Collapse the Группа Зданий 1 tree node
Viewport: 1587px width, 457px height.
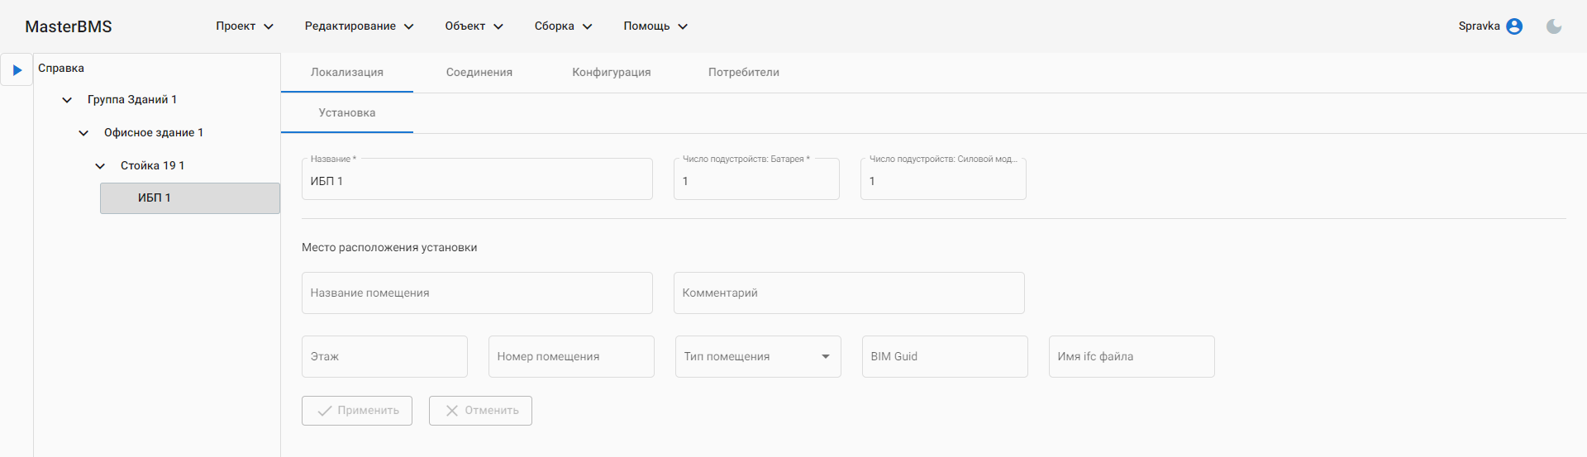coord(67,100)
